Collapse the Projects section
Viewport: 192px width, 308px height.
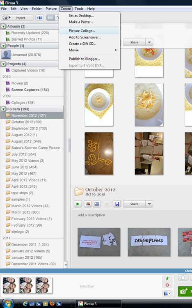tap(3, 64)
